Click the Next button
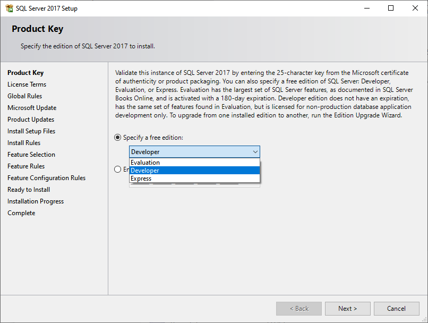 point(348,309)
